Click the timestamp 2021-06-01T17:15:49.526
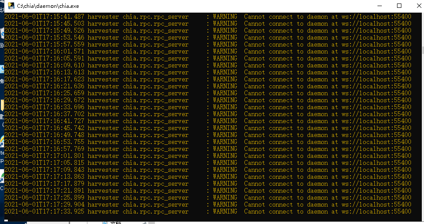Screen dimensions: 424x224 [x=44, y=30]
